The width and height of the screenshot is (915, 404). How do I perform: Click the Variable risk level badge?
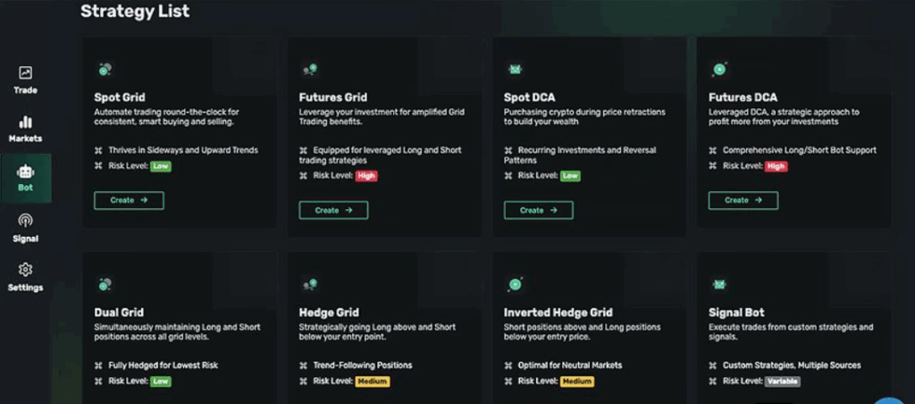[x=783, y=382]
